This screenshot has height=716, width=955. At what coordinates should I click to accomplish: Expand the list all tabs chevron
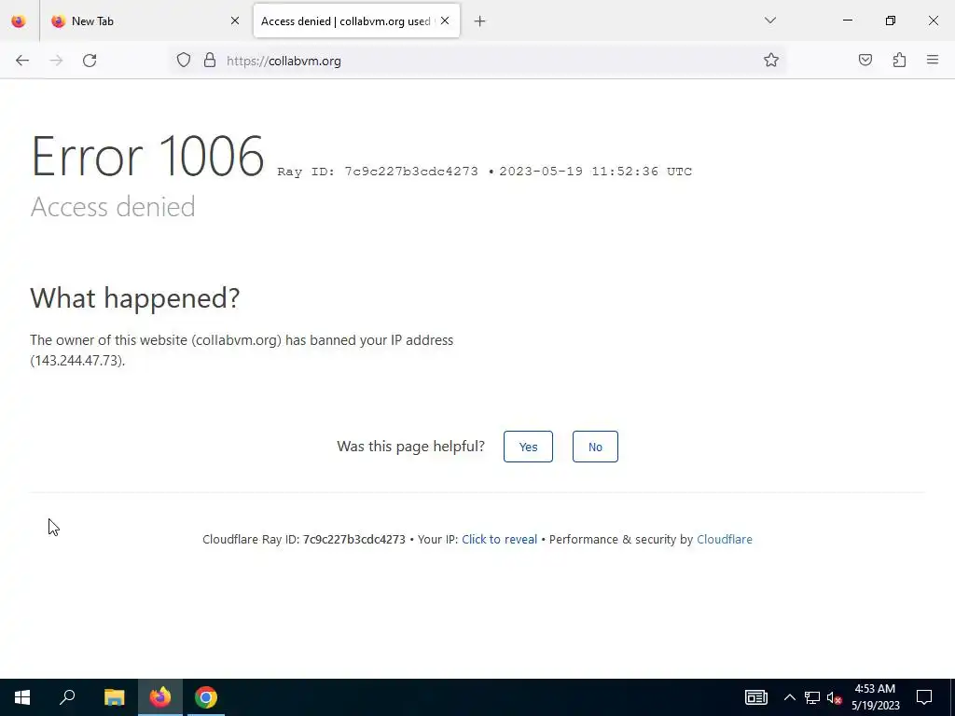[x=769, y=21]
